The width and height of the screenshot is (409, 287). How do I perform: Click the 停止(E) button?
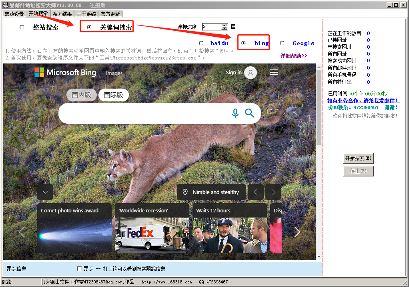point(359,171)
